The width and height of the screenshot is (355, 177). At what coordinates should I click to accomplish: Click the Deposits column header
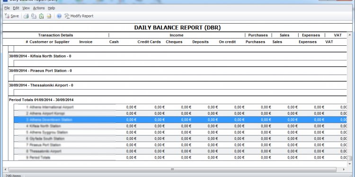[x=200, y=42]
